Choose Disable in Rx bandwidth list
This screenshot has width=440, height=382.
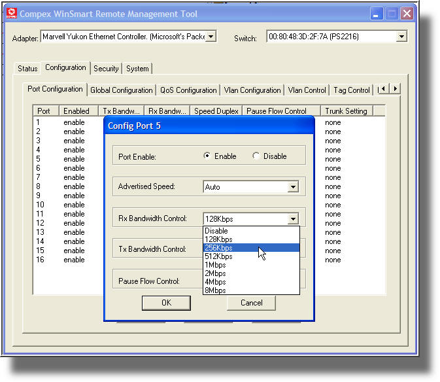click(x=251, y=231)
